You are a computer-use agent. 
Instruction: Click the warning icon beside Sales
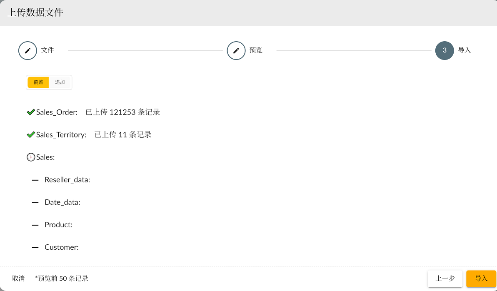click(x=31, y=157)
